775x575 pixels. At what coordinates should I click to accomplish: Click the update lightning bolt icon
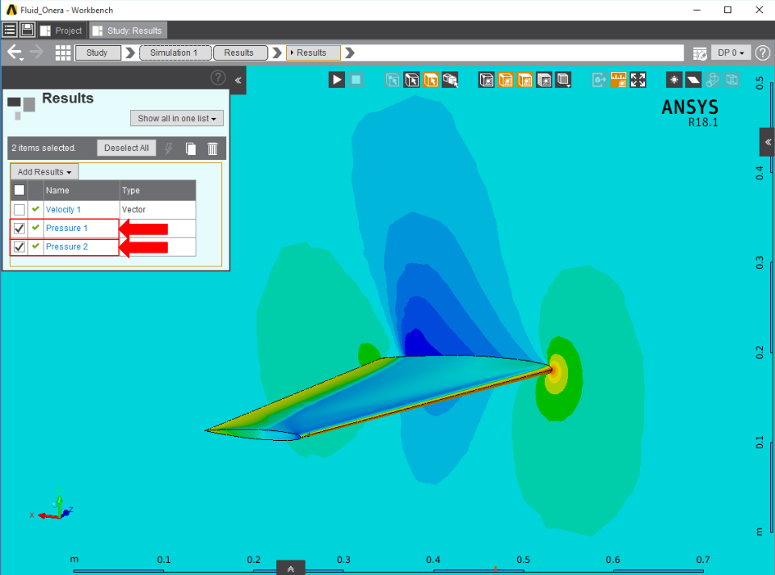click(169, 149)
